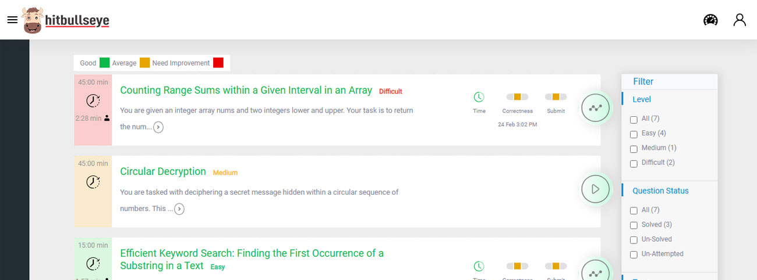Tick the Solved (3) status checkbox
Viewport: 757px width, 280px height.
(x=634, y=225)
